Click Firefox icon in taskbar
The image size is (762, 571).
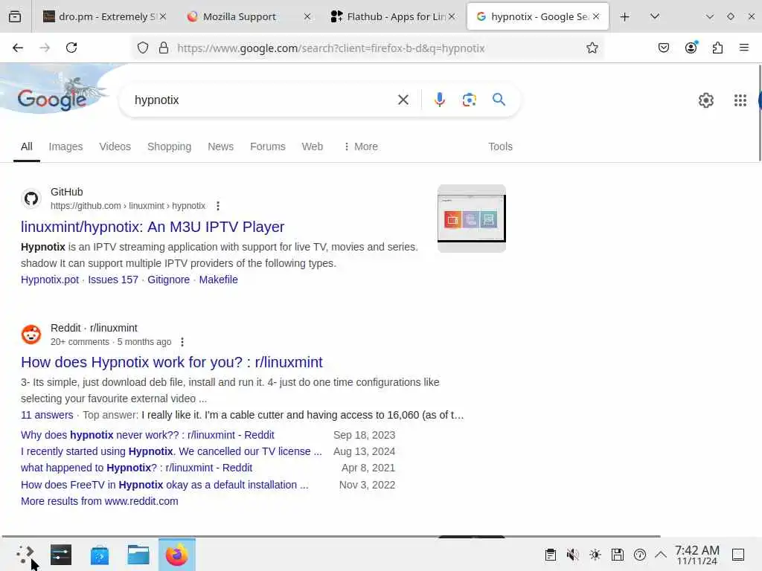pos(177,555)
